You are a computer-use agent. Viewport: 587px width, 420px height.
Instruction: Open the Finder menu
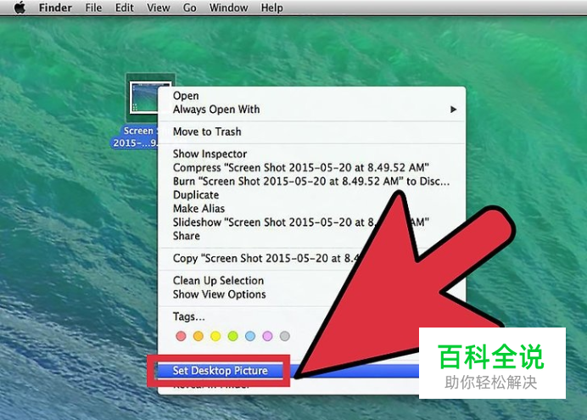(55, 8)
